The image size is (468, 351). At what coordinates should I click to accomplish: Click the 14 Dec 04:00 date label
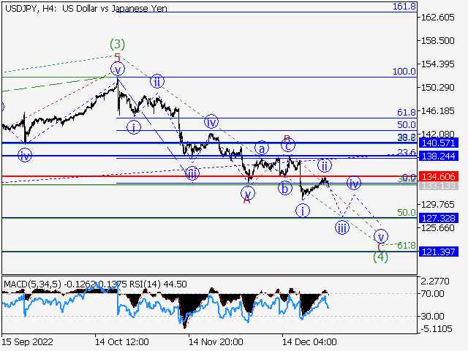[x=310, y=341]
